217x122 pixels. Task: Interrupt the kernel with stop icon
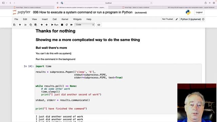(62, 25)
